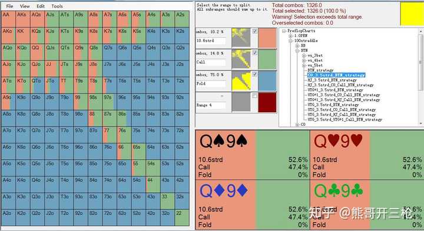Select UTG+1_3.5strd_CO_Call_BTN_strategy in the tree

pyautogui.click(x=344, y=95)
